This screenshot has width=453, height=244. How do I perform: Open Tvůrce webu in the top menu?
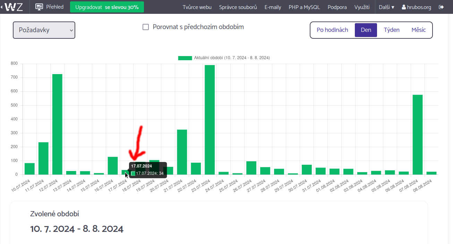click(x=197, y=7)
